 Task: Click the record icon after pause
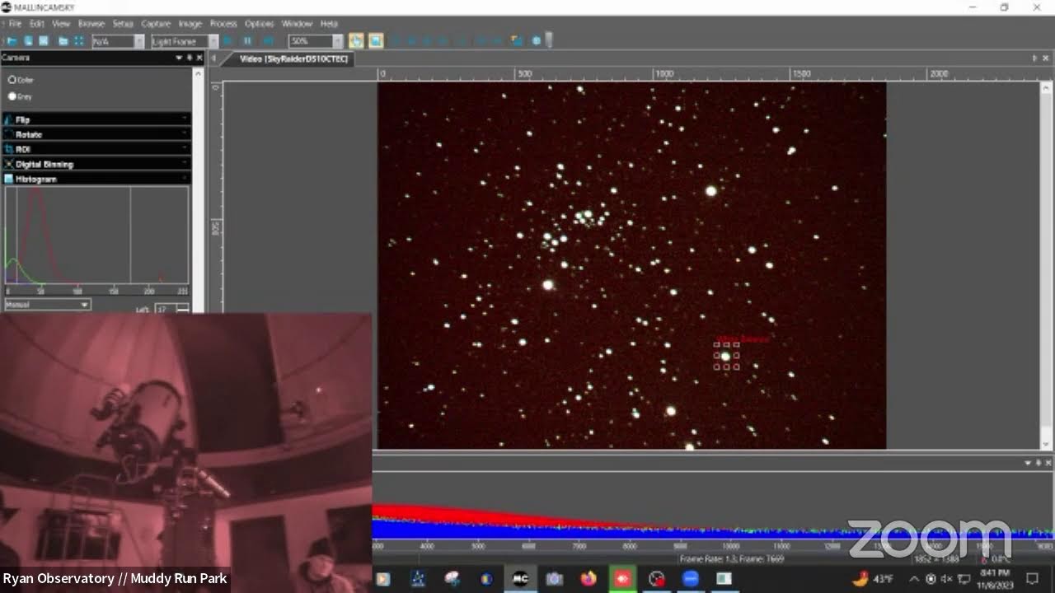pyautogui.click(x=267, y=40)
